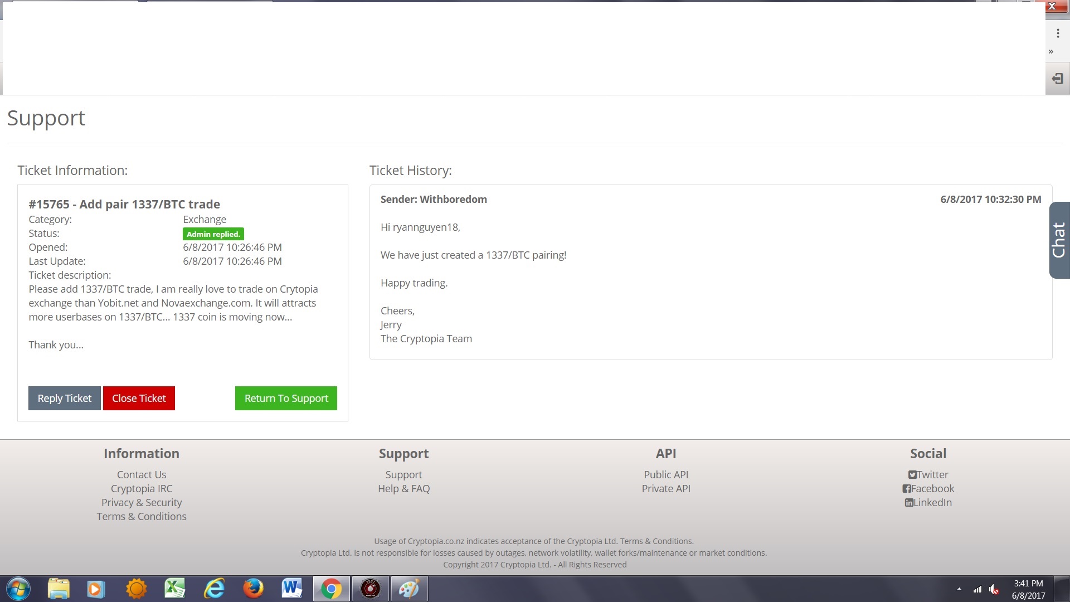Click Return To Support button
The height and width of the screenshot is (602, 1070).
286,398
